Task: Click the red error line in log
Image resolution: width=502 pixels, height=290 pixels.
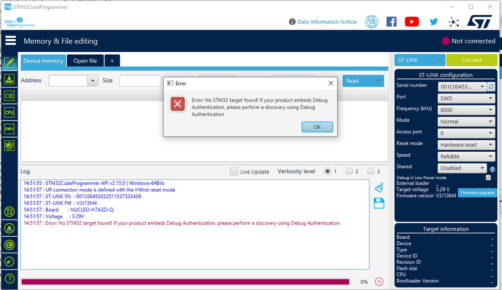Action: [181, 223]
